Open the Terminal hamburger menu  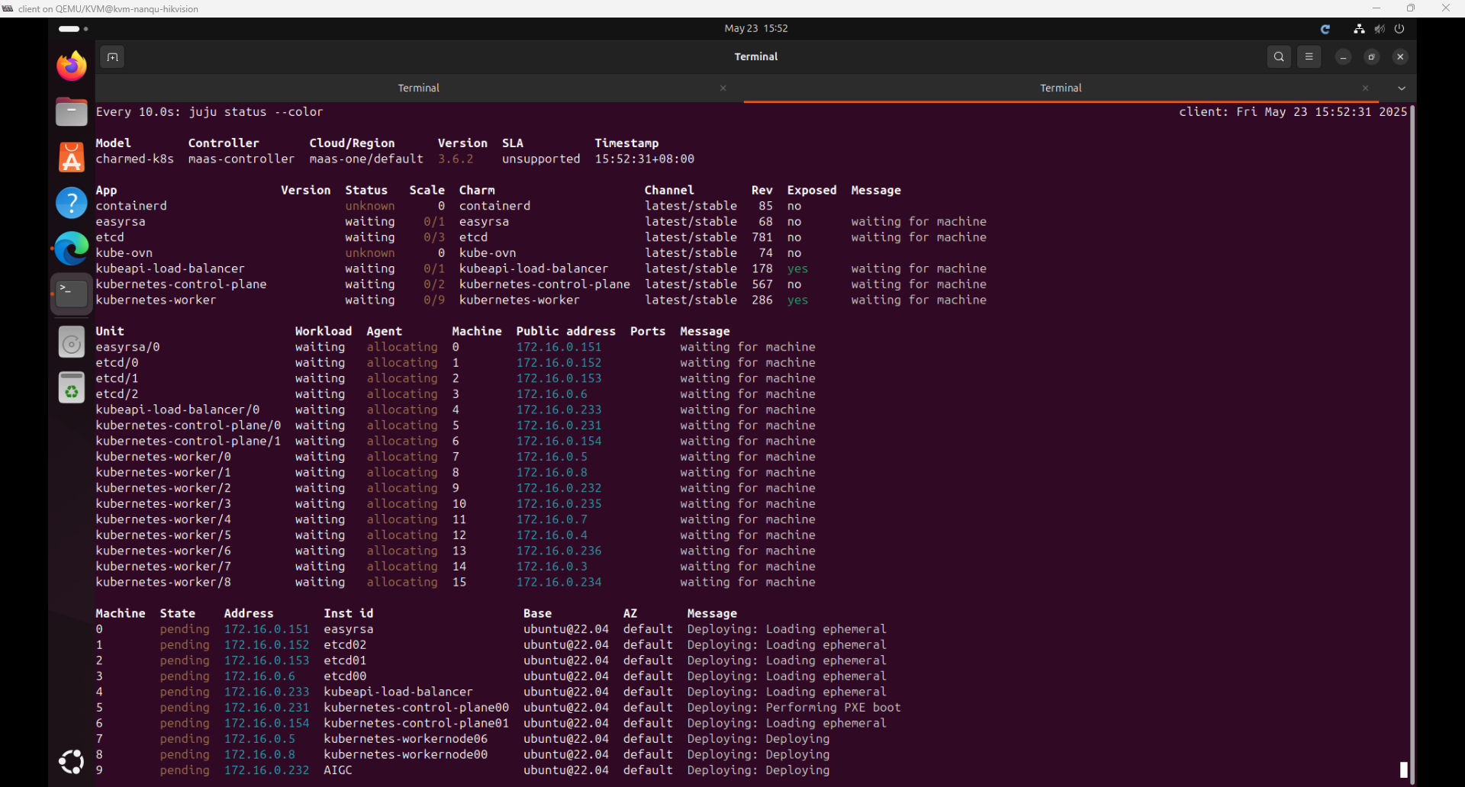1309,56
